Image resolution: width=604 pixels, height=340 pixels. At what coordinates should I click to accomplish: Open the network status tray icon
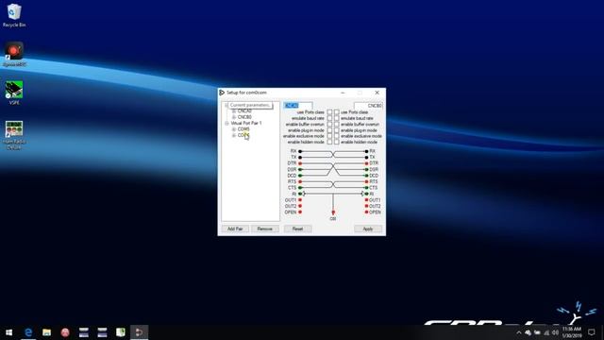(x=546, y=332)
